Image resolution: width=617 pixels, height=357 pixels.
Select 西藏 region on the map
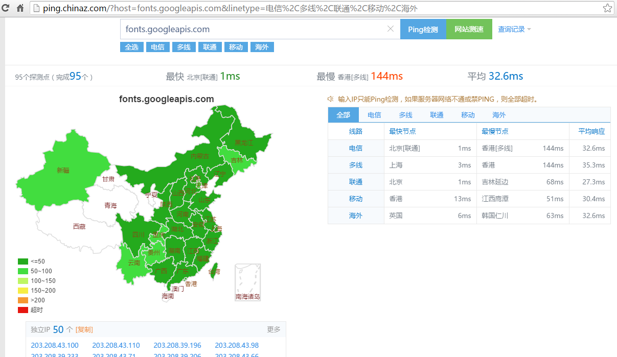coord(79,226)
